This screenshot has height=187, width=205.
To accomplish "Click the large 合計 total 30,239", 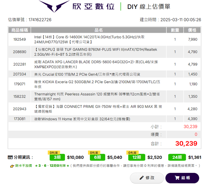I will [186, 143].
